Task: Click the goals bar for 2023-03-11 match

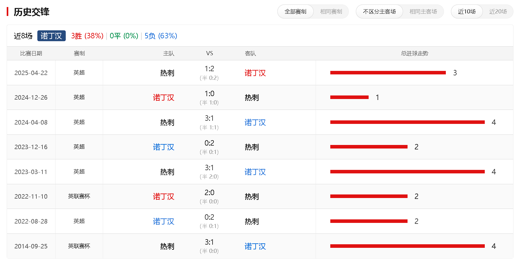Action: [x=407, y=172]
